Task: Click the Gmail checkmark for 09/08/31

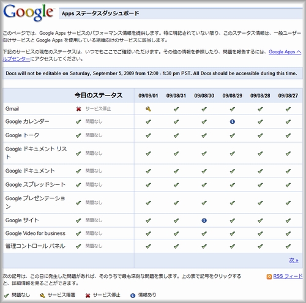Action: [176, 109]
